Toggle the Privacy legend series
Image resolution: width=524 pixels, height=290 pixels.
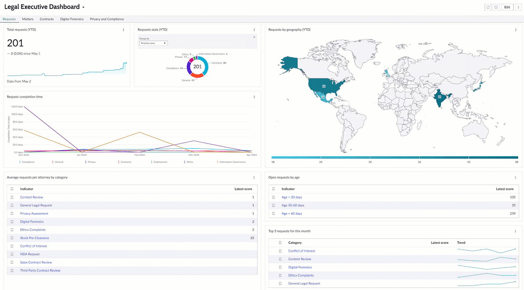[91, 162]
